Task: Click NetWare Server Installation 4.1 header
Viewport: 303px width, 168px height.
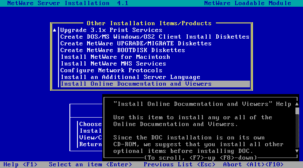Action: point(68,3)
